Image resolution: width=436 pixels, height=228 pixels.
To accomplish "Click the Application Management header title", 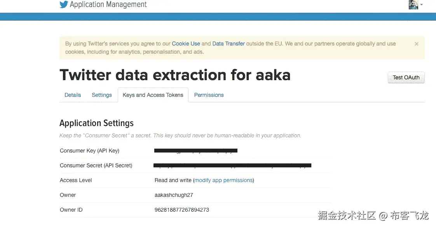I will (108, 5).
